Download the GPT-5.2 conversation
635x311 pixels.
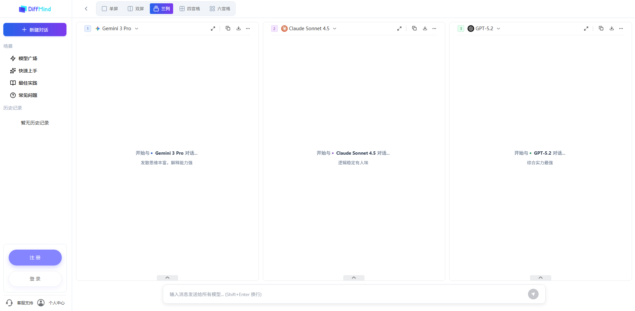(x=611, y=29)
